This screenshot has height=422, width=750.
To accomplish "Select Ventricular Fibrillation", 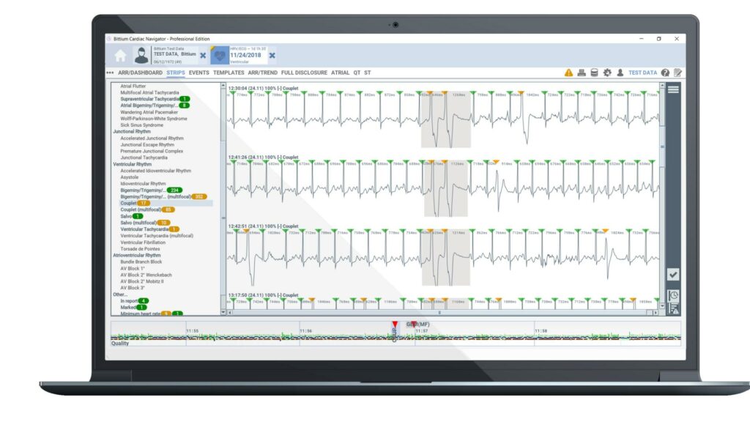I will coord(143,243).
